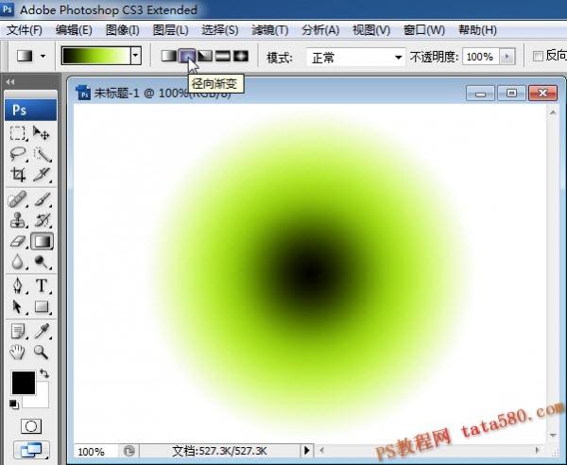The height and width of the screenshot is (465, 567).
Task: Open the 图层(L) menu
Action: pos(170,30)
